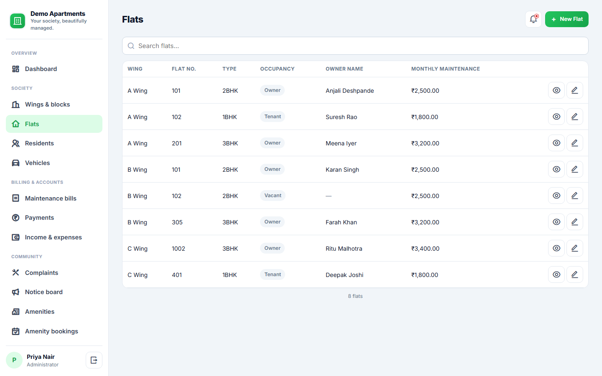602x376 pixels.
Task: Edit Suresh Rao's flat using pencil icon
Action: (575, 117)
